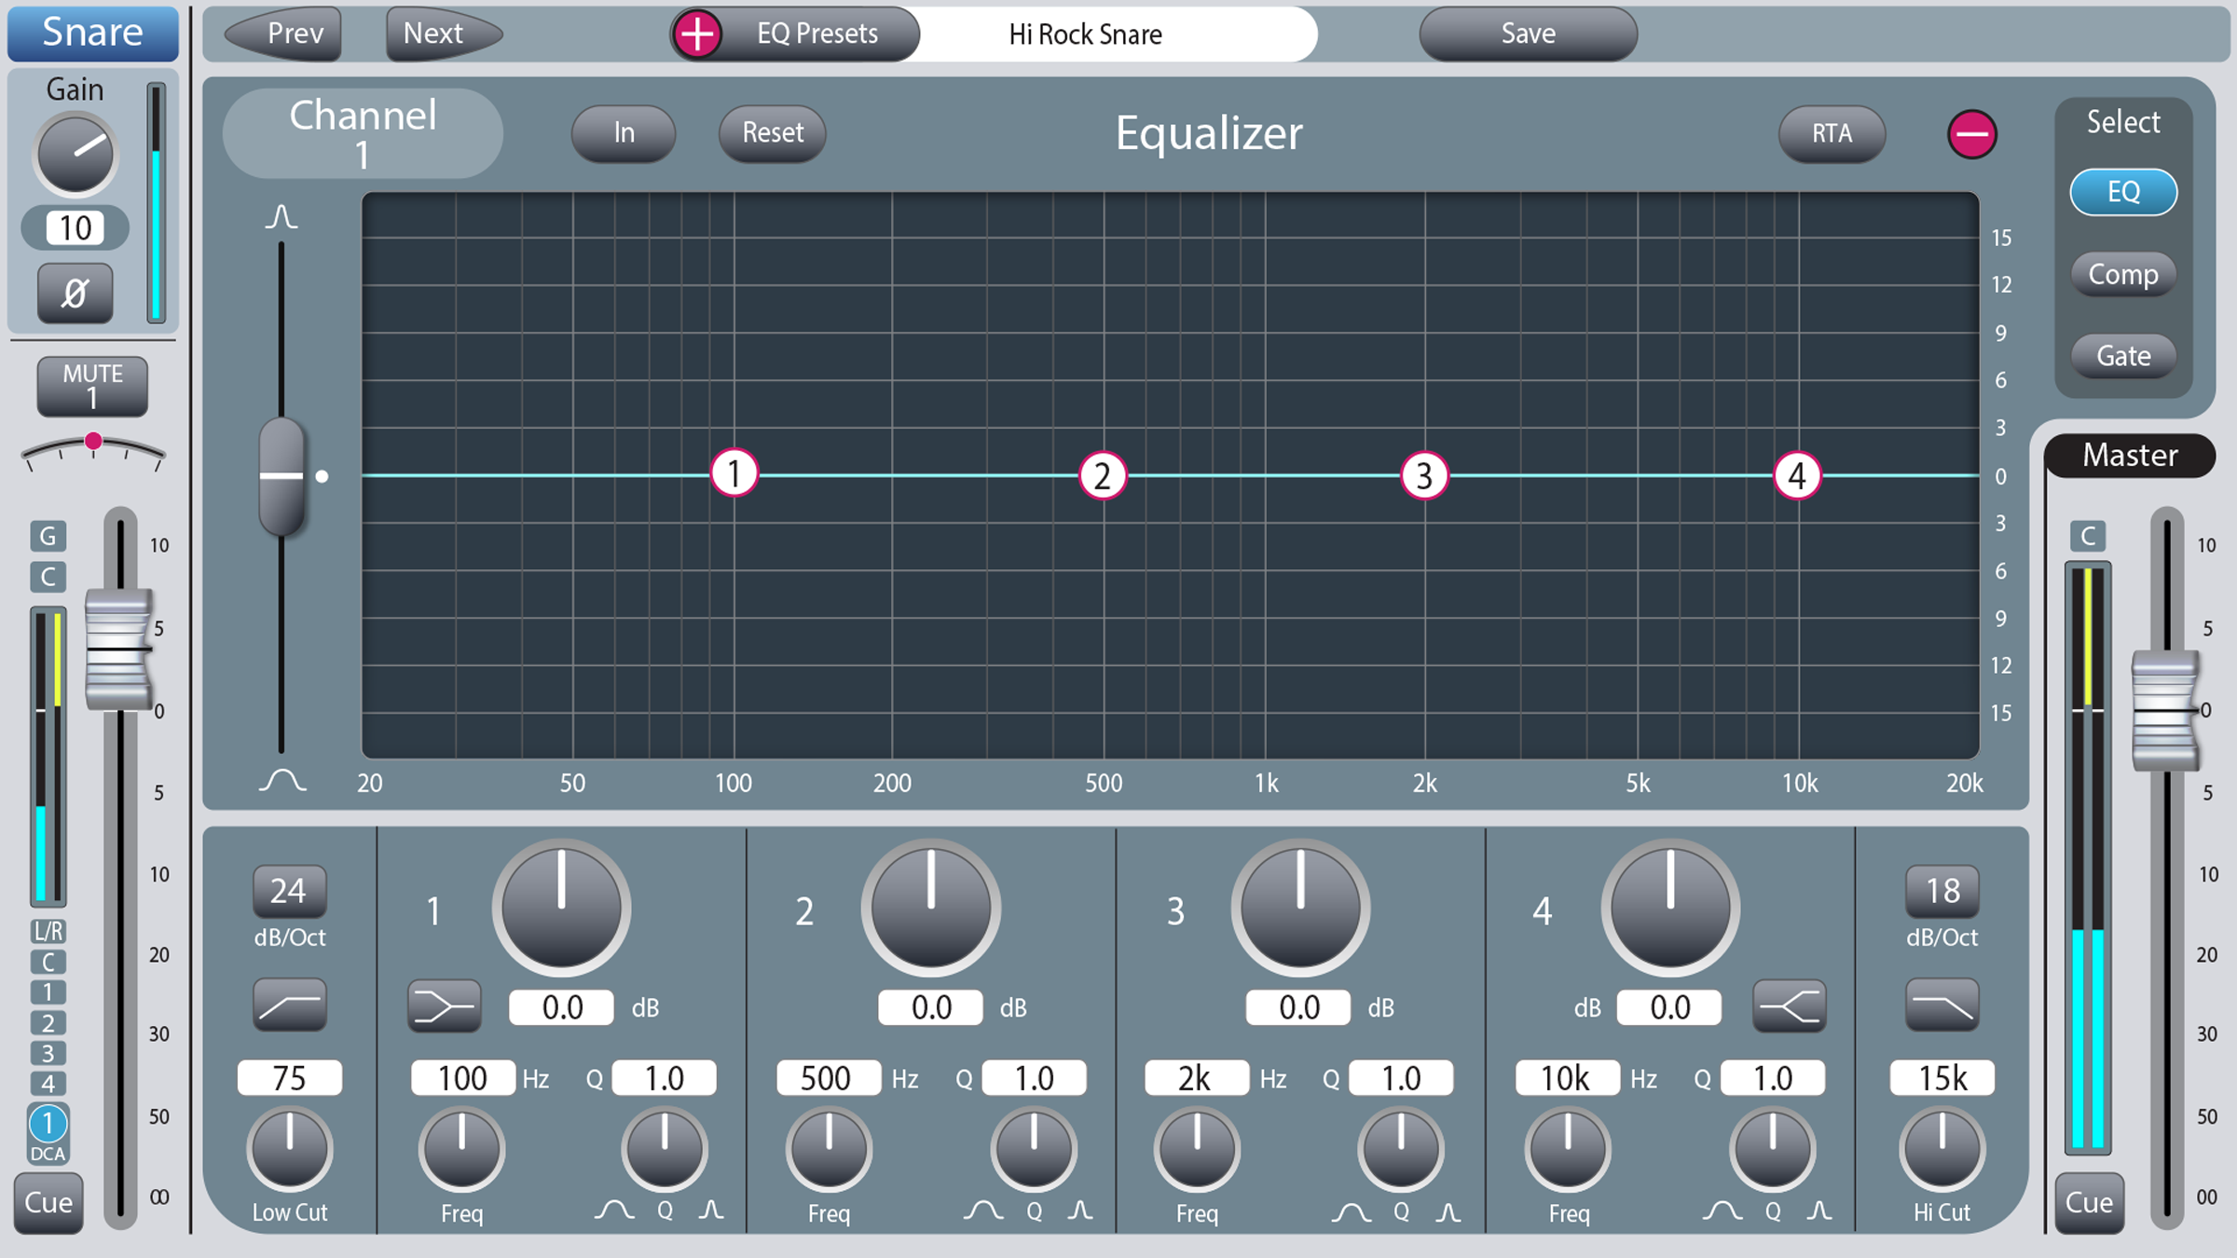Switch to the Gate section

[x=2123, y=356]
